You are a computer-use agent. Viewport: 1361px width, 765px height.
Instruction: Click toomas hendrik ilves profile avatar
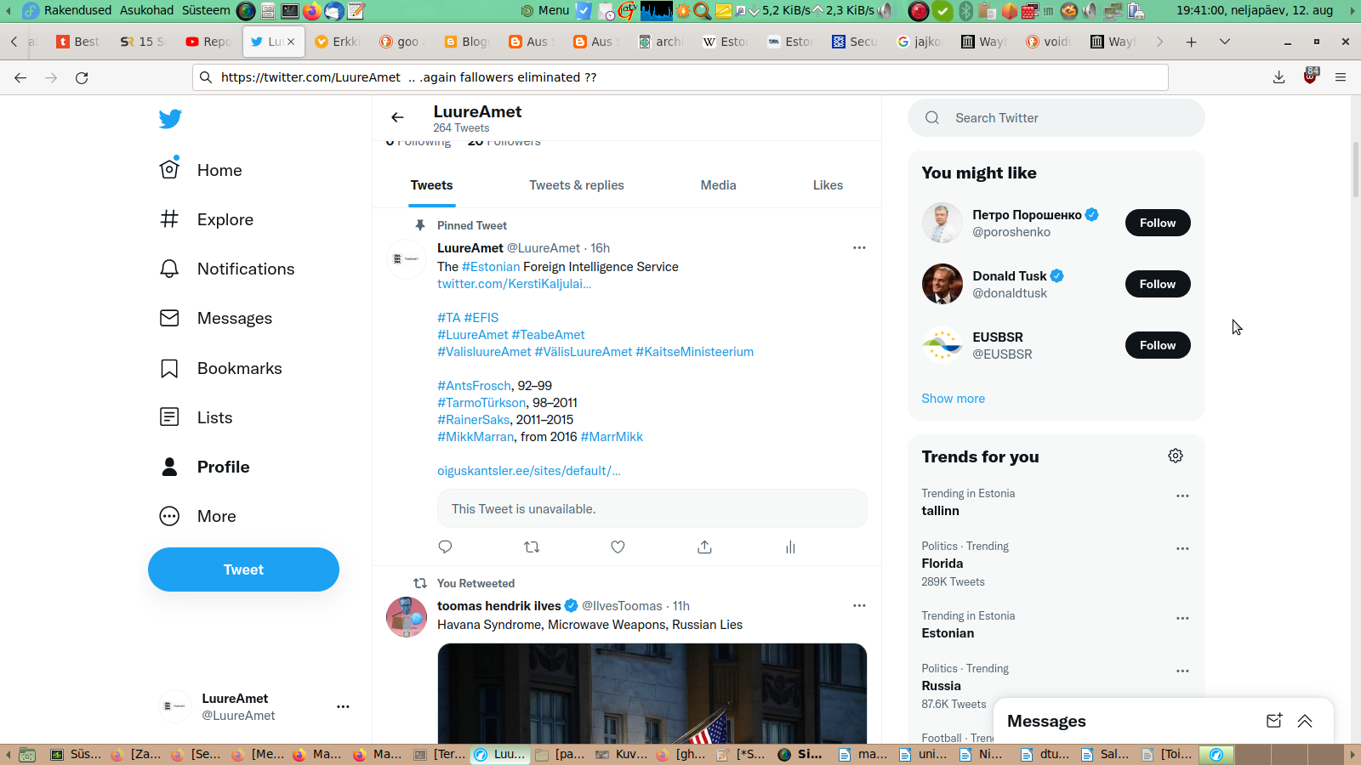[407, 617]
